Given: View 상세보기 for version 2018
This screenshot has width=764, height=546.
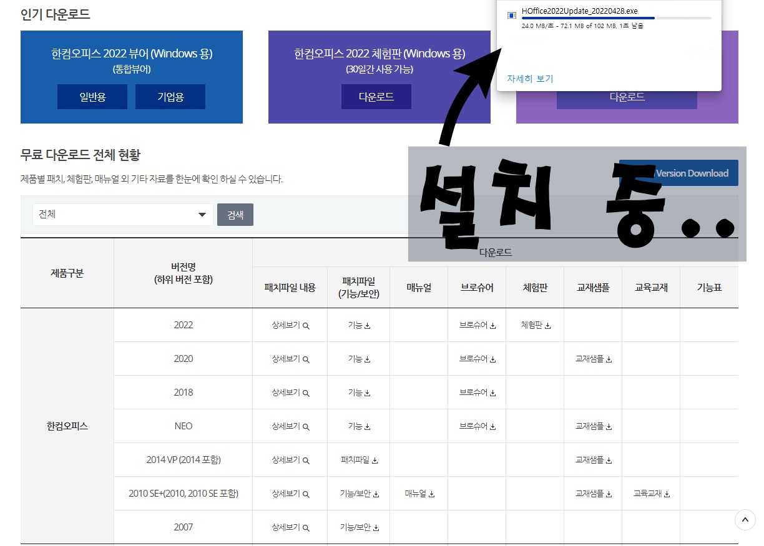Looking at the screenshot, I should tap(290, 392).
